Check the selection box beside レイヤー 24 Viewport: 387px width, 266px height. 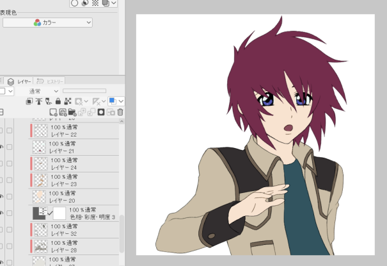(10, 163)
